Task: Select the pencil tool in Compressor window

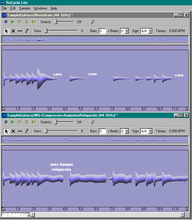Action: [x=26, y=131]
